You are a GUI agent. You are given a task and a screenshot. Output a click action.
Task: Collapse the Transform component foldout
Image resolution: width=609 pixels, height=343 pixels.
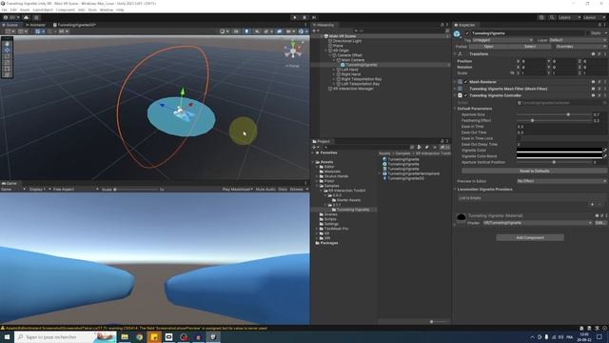[455, 54]
